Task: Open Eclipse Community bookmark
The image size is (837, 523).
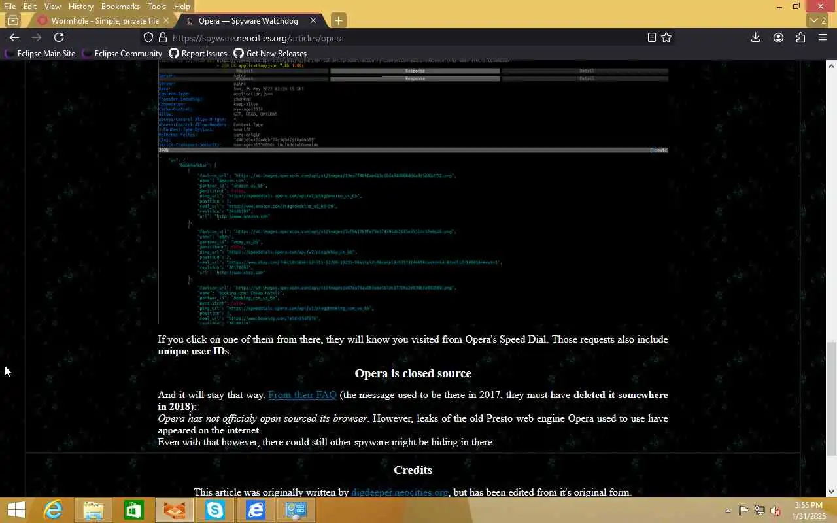Action: pyautogui.click(x=122, y=54)
